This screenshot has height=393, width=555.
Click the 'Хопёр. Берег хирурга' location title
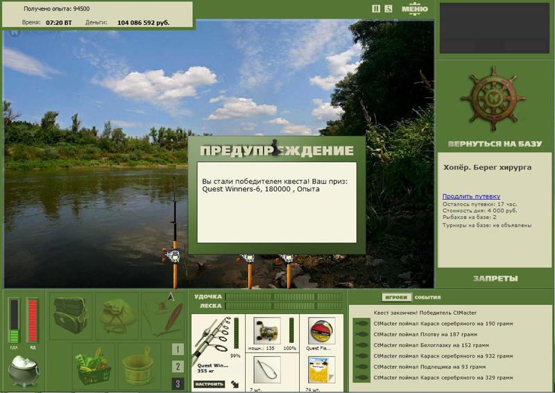488,168
